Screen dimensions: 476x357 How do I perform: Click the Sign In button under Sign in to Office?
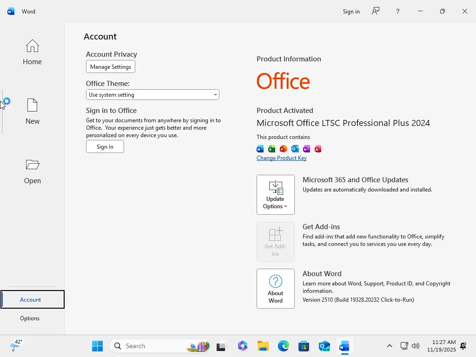[x=105, y=146]
